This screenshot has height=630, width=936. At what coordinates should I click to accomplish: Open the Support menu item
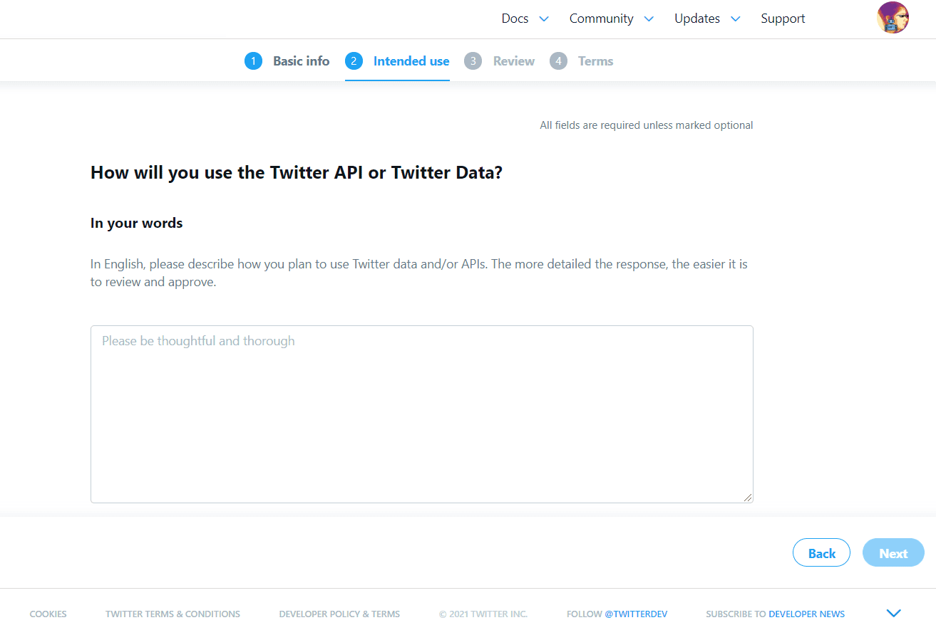pos(783,19)
